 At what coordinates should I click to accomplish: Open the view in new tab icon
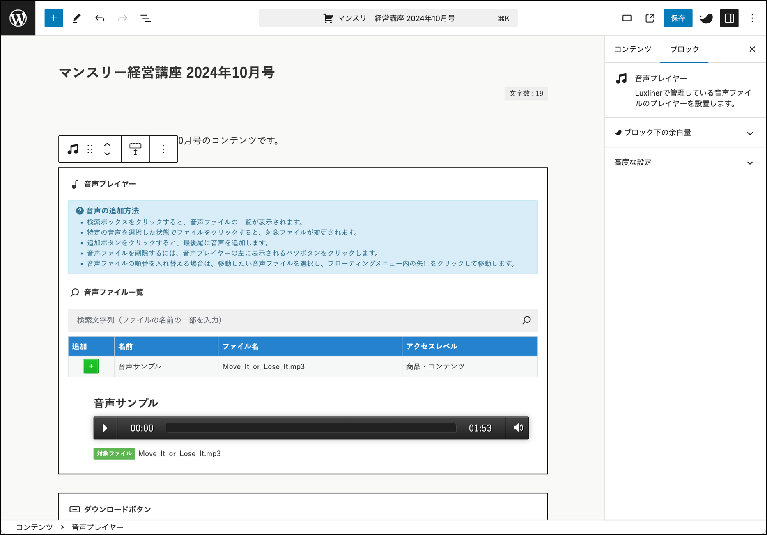pyautogui.click(x=650, y=18)
